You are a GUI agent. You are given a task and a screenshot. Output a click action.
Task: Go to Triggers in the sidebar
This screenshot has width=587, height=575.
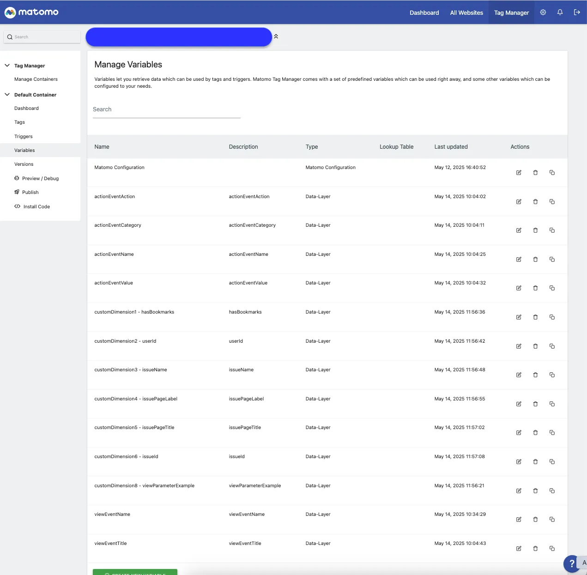coord(24,137)
